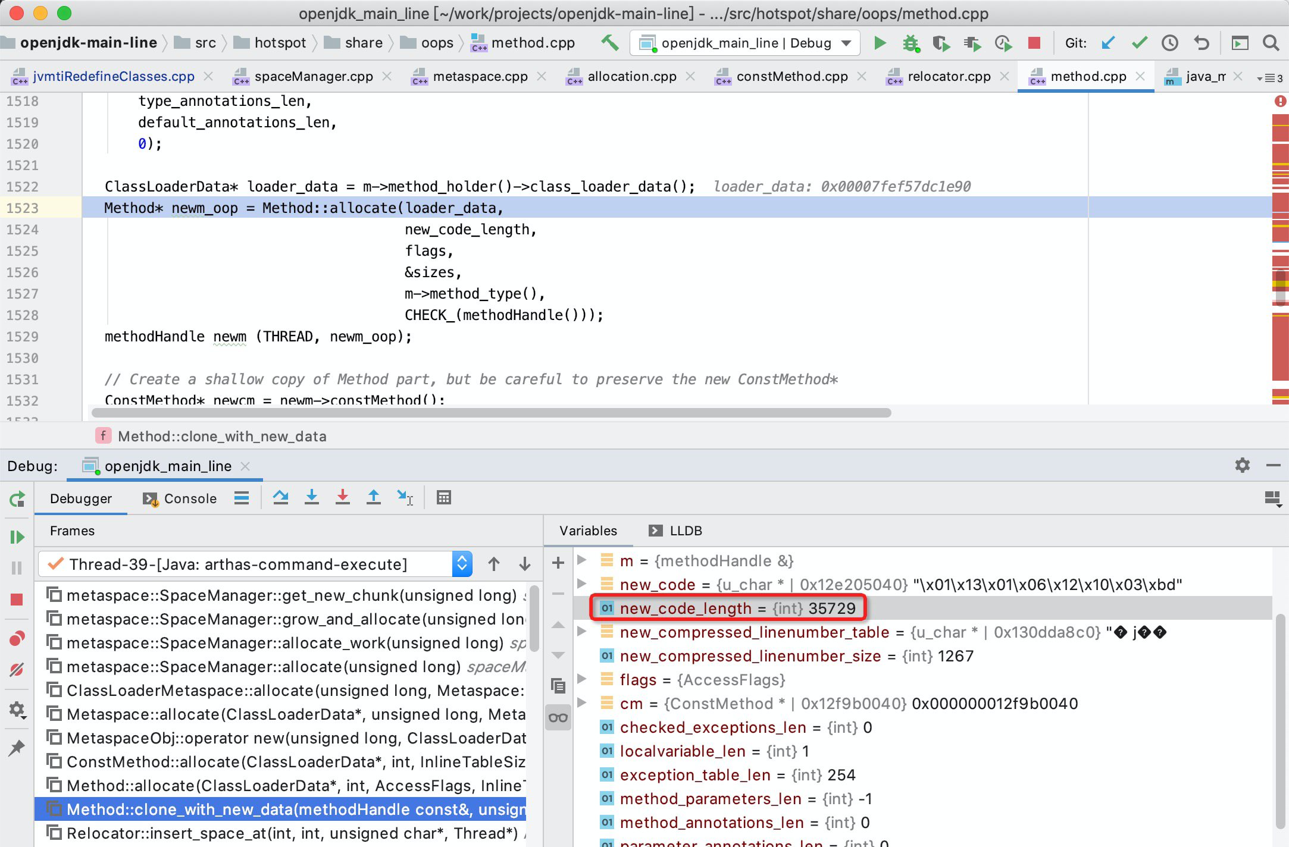Add new watch with plus icon

point(558,562)
